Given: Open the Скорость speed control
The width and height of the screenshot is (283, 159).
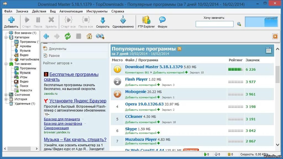Looking at the screenshot, I should click(103, 22).
